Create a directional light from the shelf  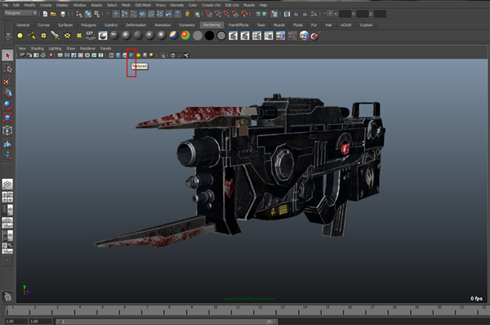coord(32,36)
